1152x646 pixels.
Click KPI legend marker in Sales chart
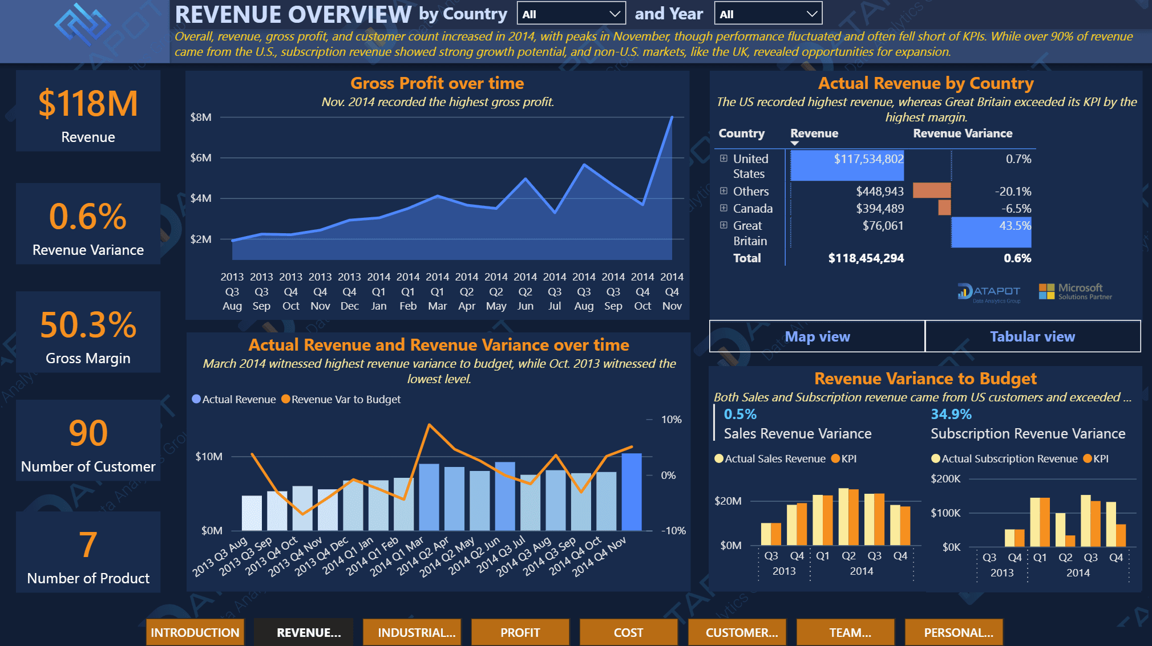pos(836,458)
